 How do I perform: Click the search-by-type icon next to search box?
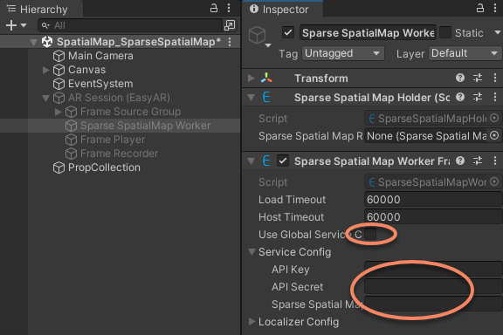click(x=230, y=25)
